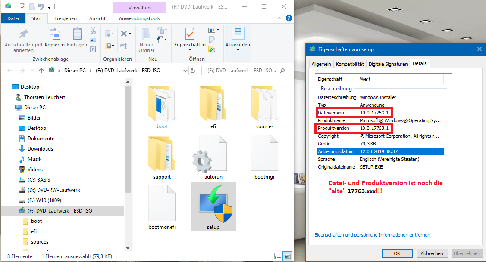Open the Datei menu

[13, 18]
